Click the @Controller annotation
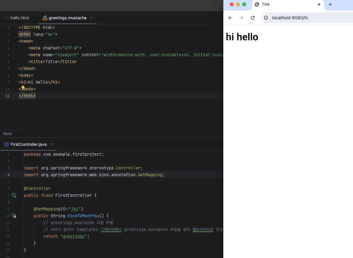The width and height of the screenshot is (353, 258). [x=37, y=188]
